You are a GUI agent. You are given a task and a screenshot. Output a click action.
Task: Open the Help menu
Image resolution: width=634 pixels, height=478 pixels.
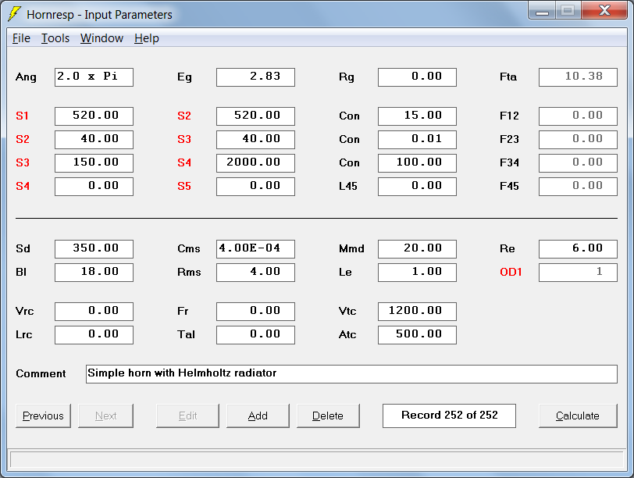(146, 38)
